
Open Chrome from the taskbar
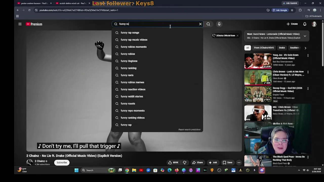tap(127, 170)
